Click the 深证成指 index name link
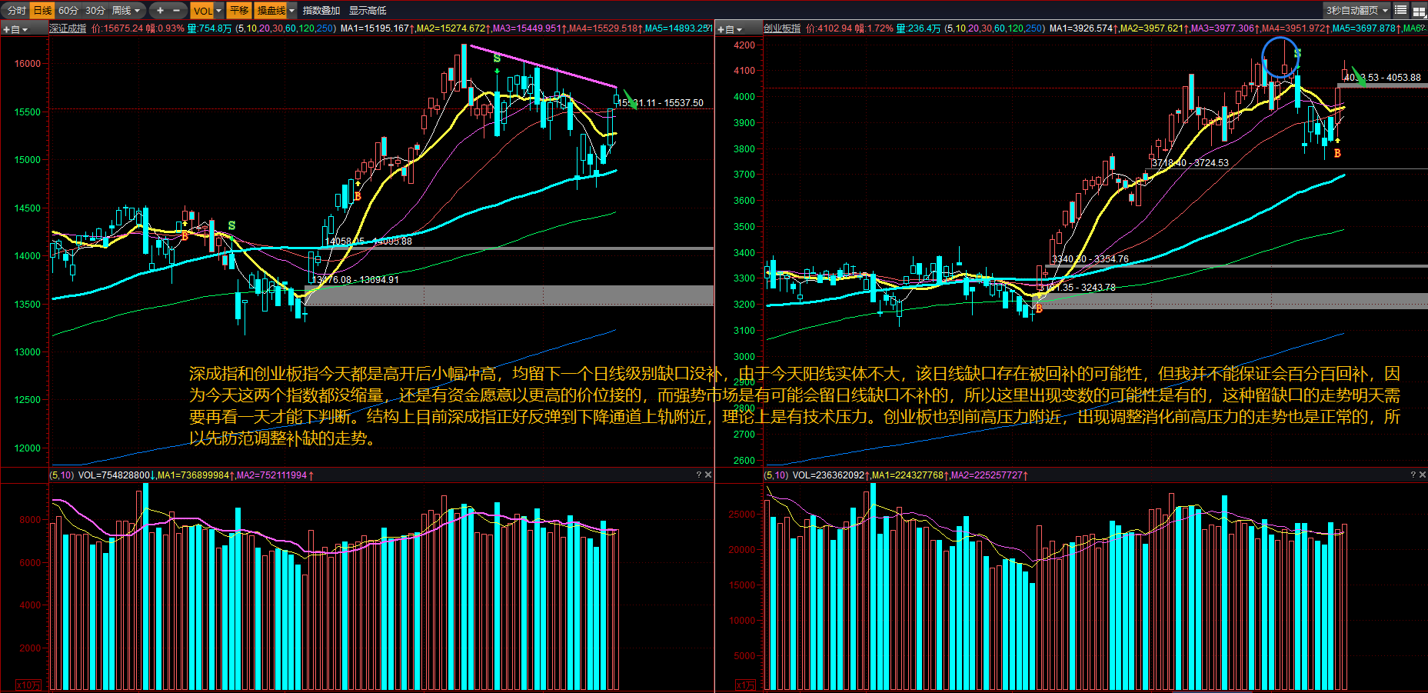Screen dimensions: 1428x693 point(68,28)
